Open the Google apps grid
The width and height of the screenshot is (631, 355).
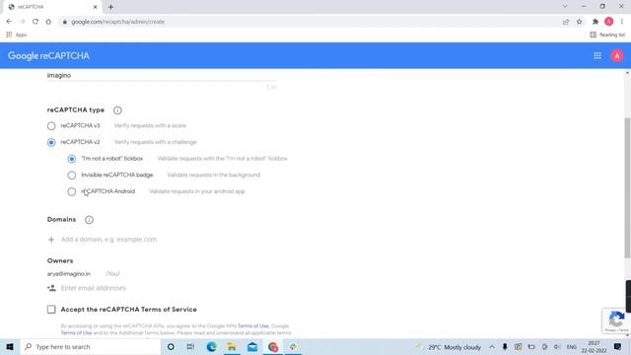(x=597, y=56)
